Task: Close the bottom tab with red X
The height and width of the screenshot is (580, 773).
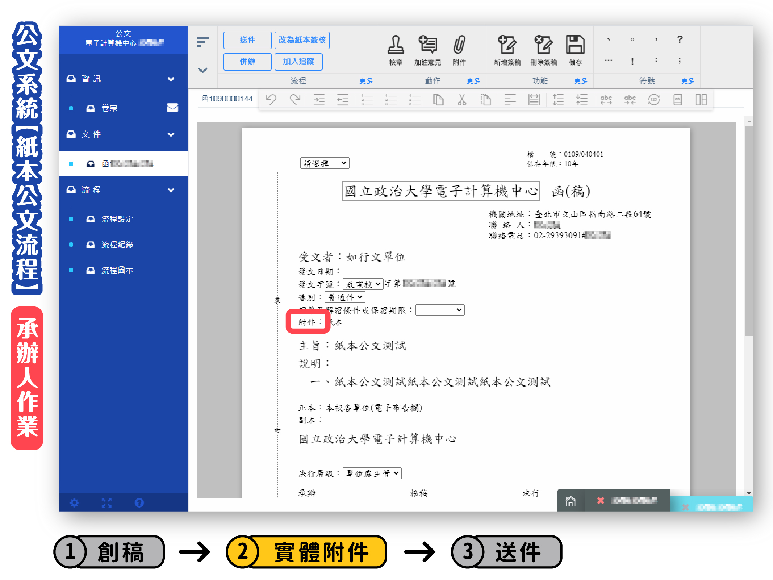Action: [601, 501]
